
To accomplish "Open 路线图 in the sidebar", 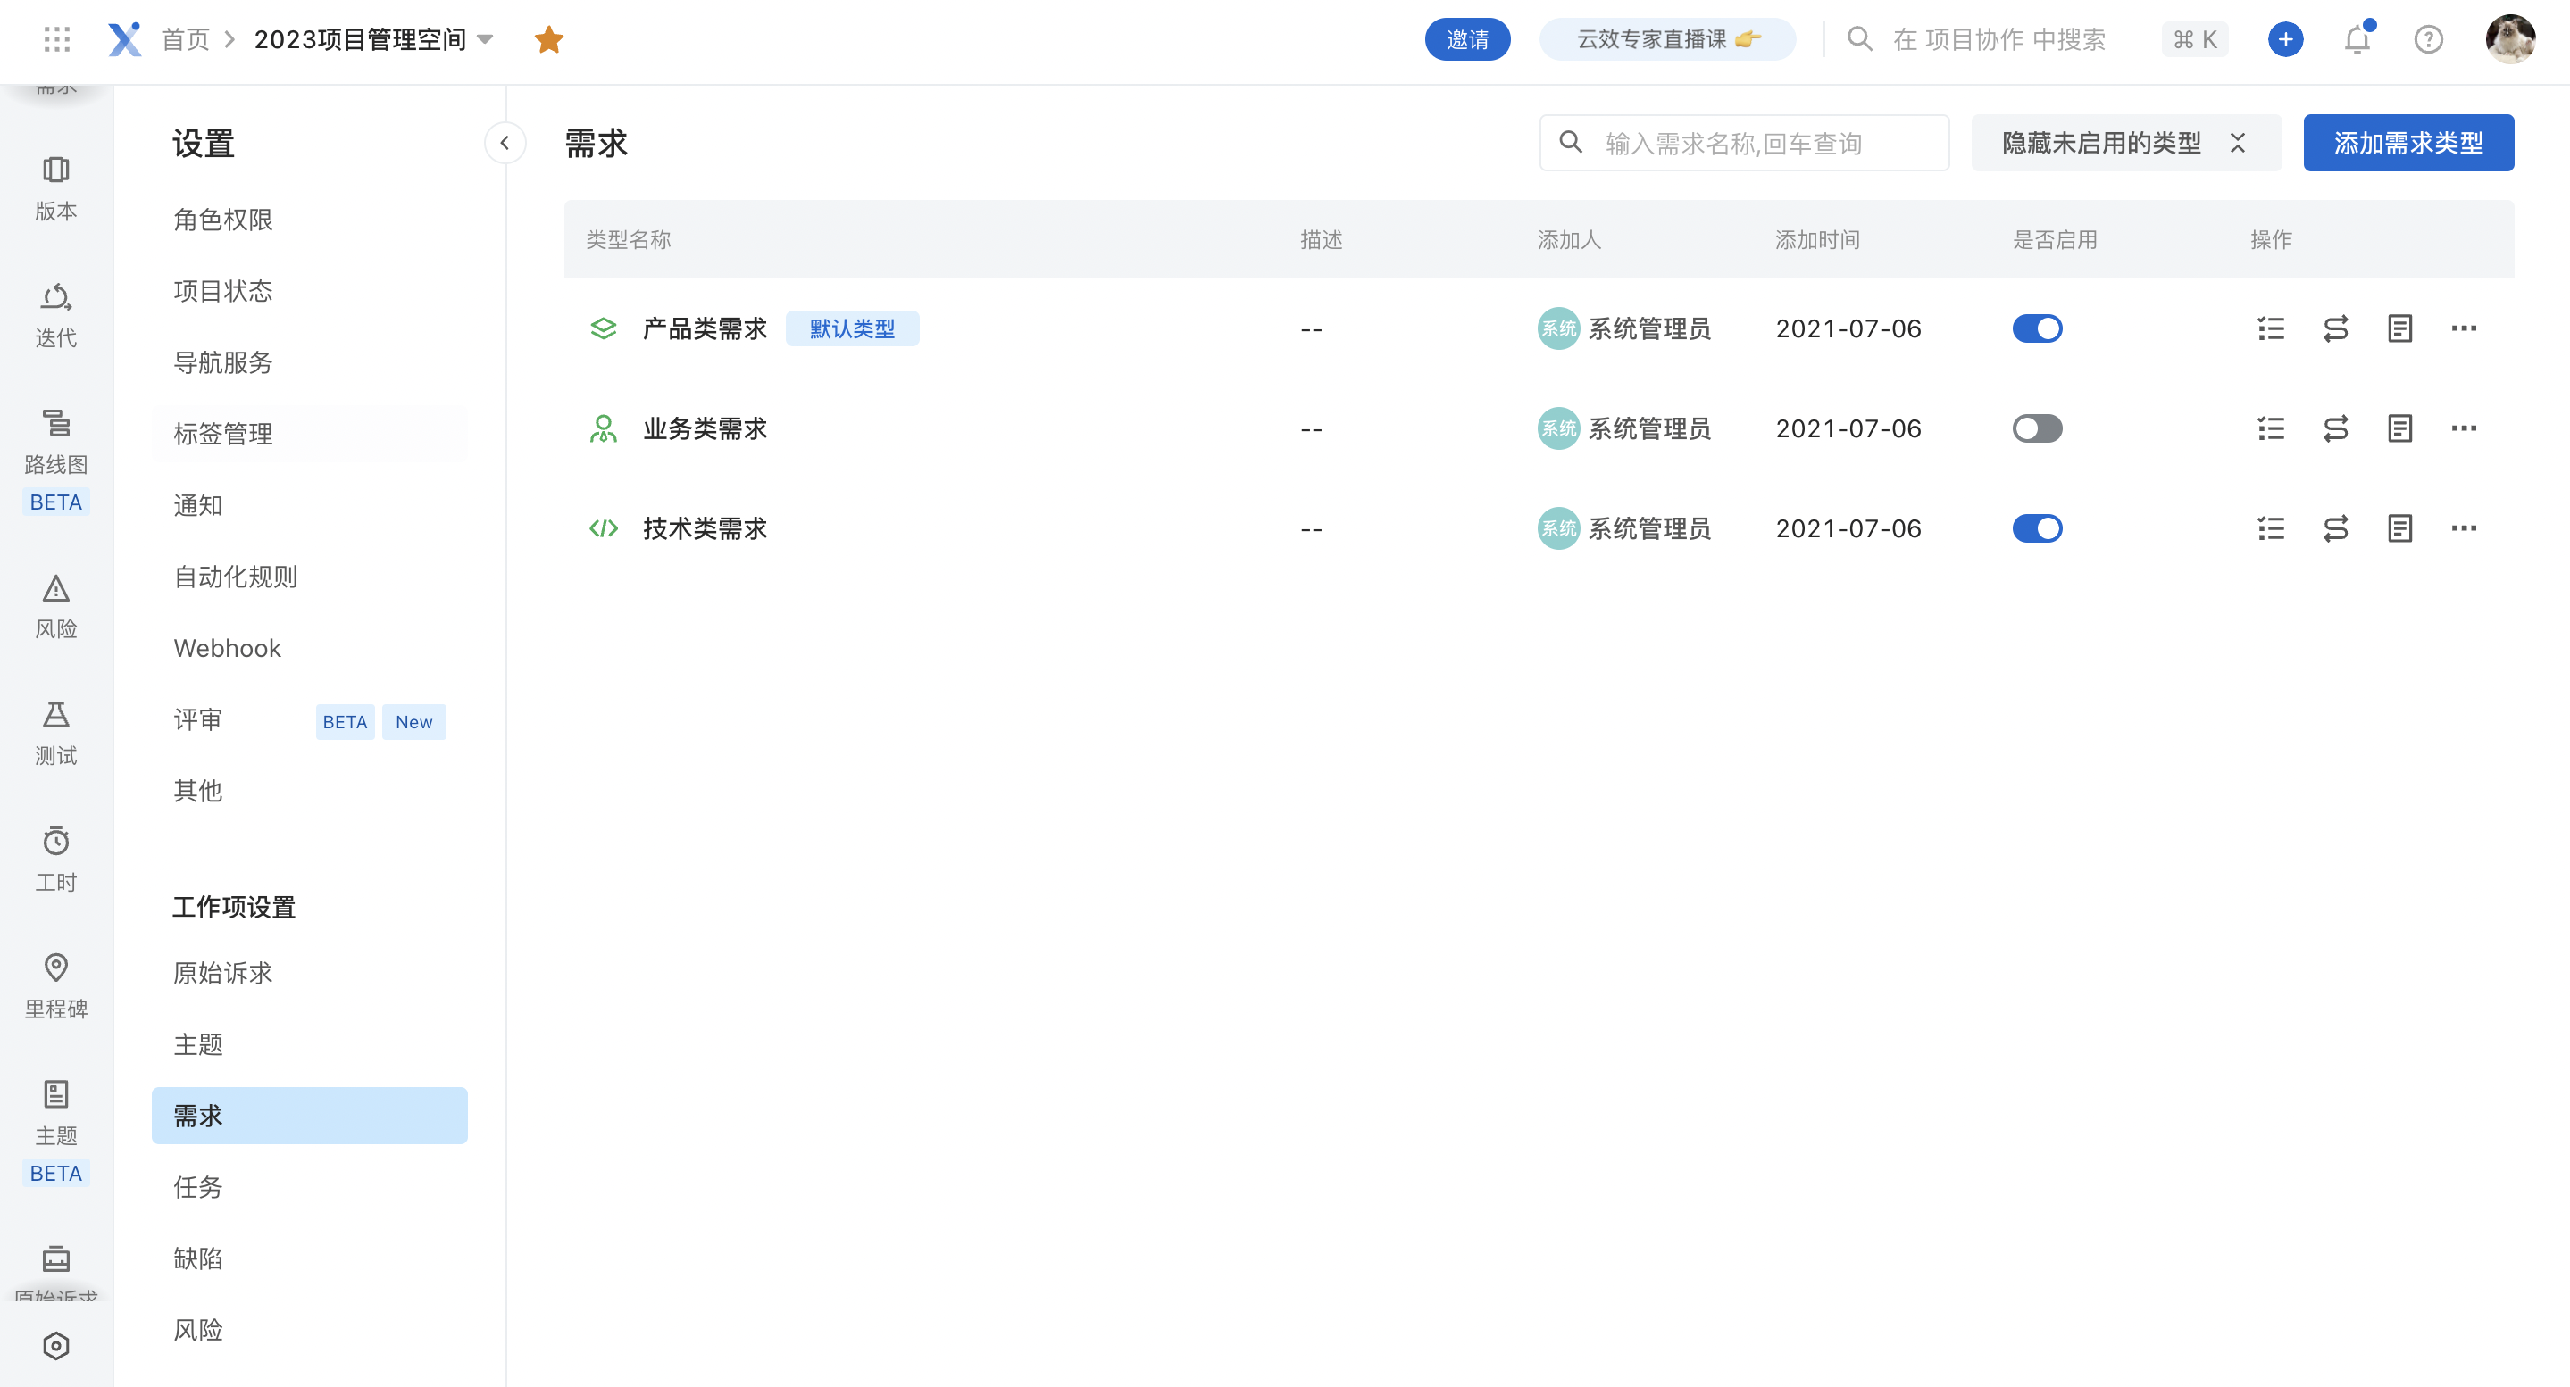I will coord(56,460).
